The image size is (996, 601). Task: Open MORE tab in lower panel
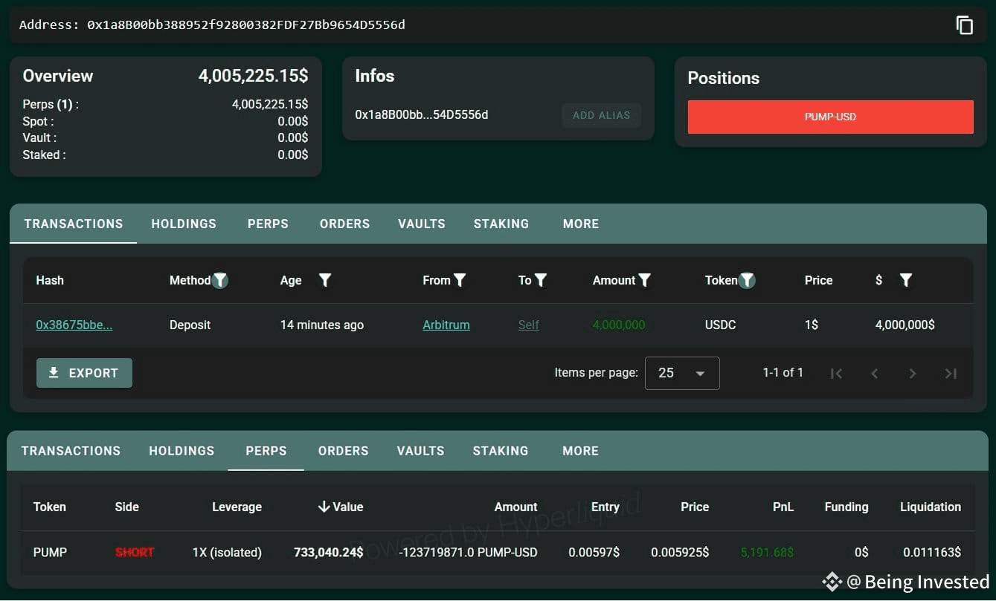(x=581, y=451)
